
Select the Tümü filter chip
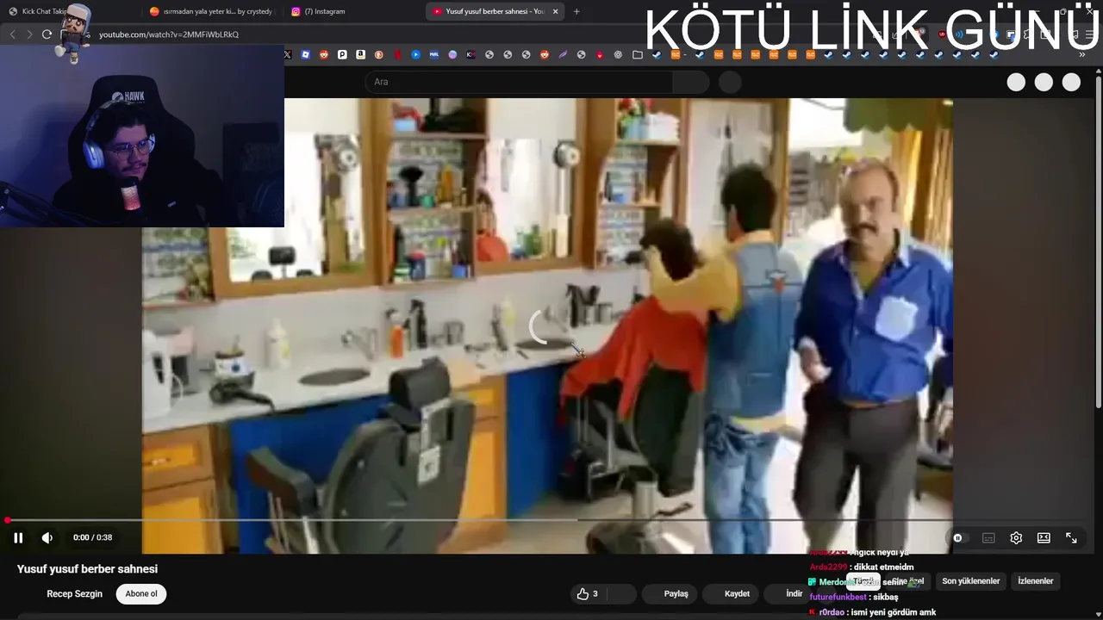863,581
